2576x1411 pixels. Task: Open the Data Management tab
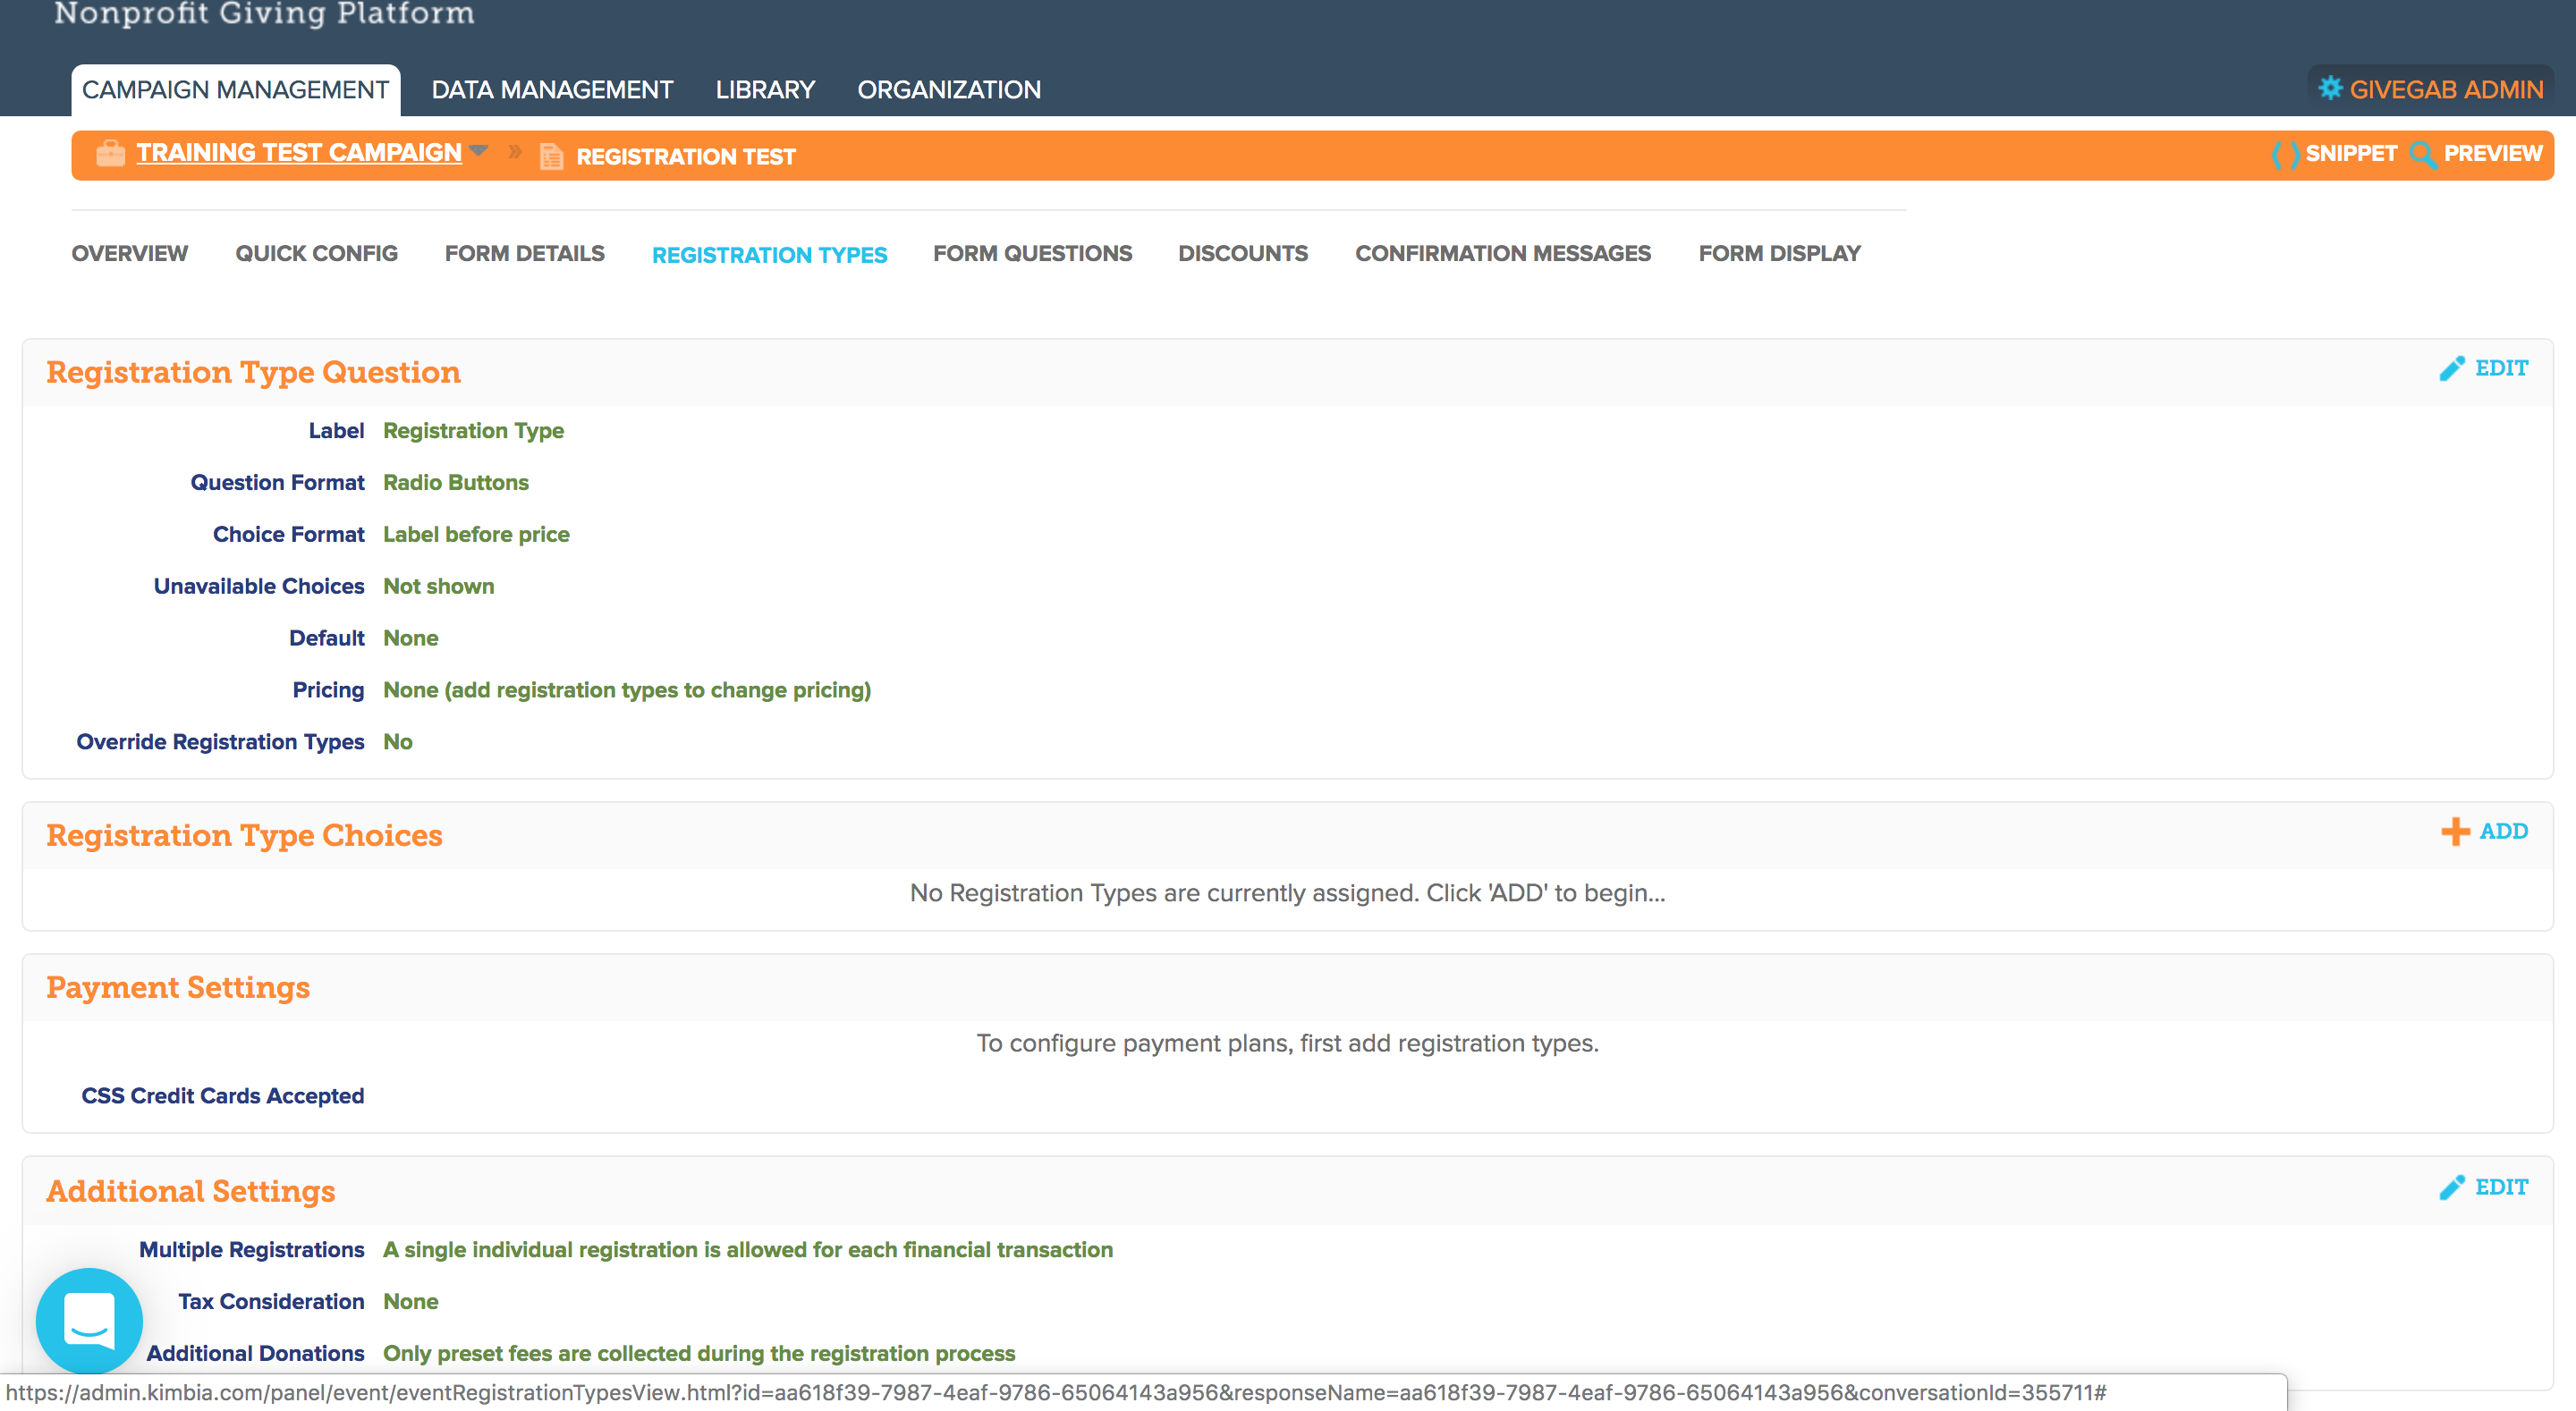[x=552, y=90]
